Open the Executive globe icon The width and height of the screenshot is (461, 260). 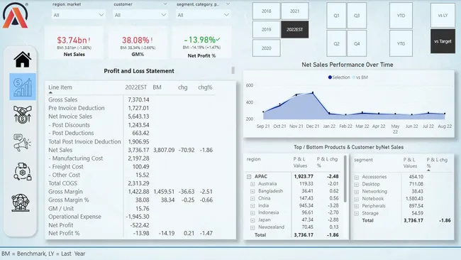pyautogui.click(x=21, y=202)
